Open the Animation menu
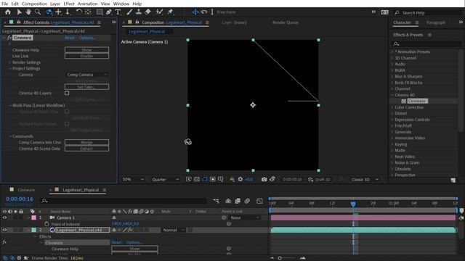This screenshot has width=465, height=261. 87,4
